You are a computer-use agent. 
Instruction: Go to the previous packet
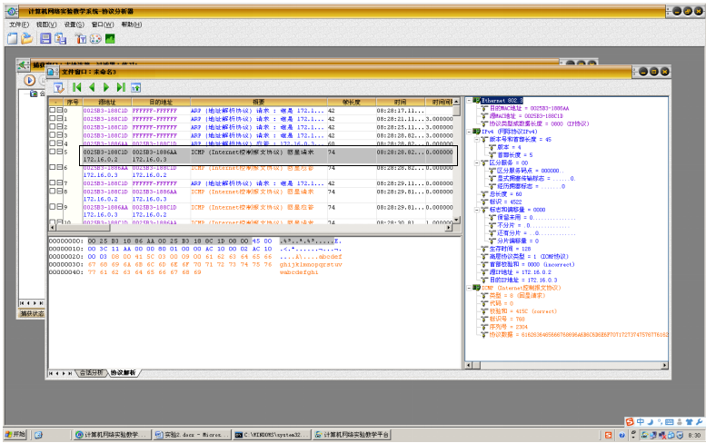tap(92, 87)
